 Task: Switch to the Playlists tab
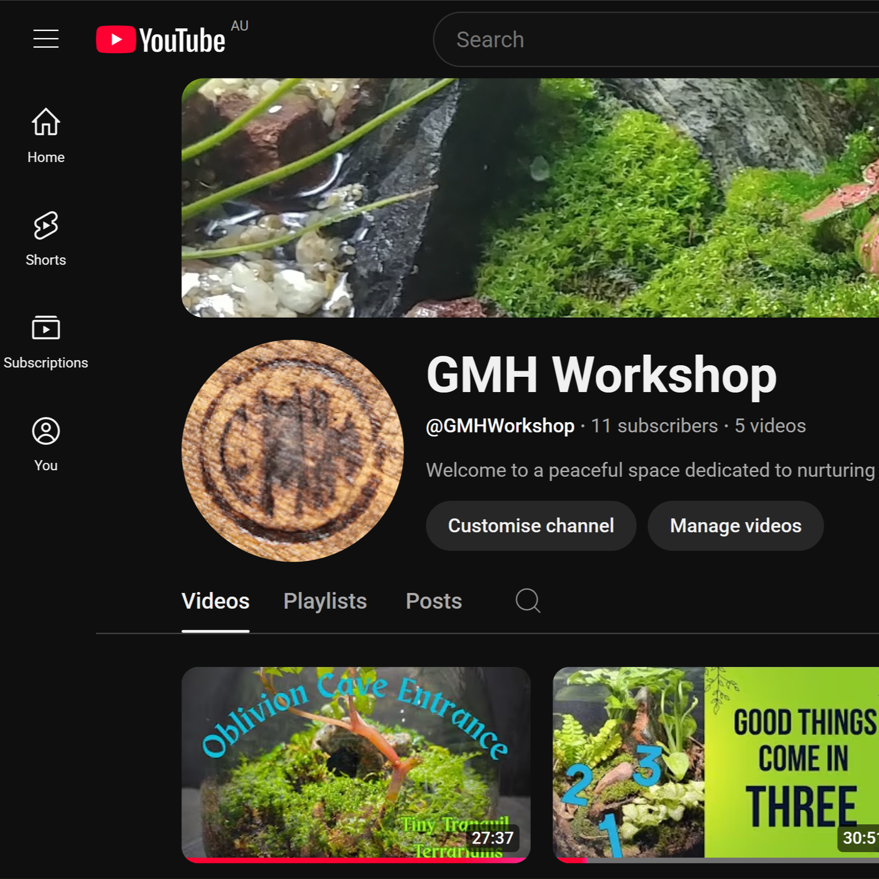pos(325,601)
